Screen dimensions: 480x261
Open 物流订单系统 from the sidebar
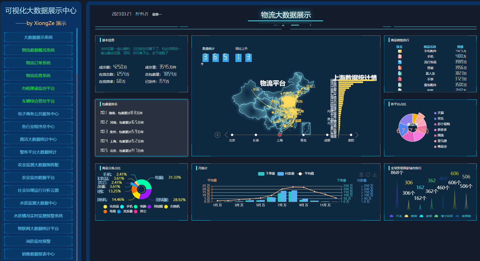pyautogui.click(x=38, y=63)
